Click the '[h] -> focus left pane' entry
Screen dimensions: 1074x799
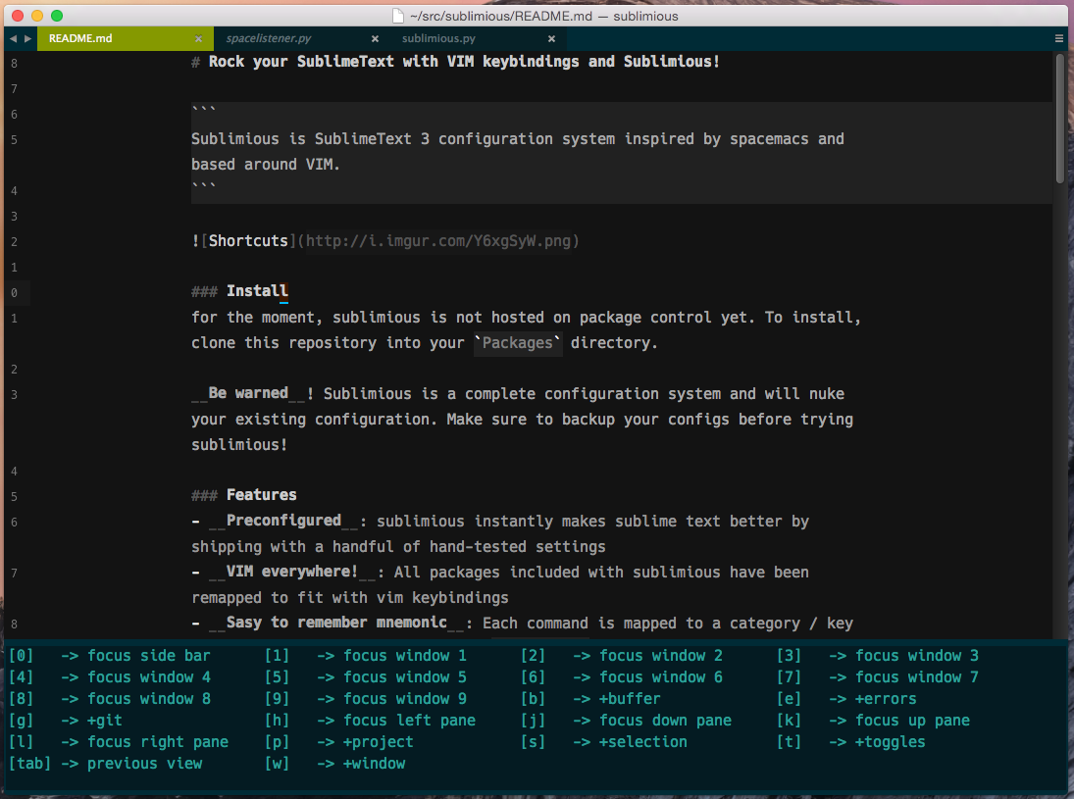pos(370,721)
